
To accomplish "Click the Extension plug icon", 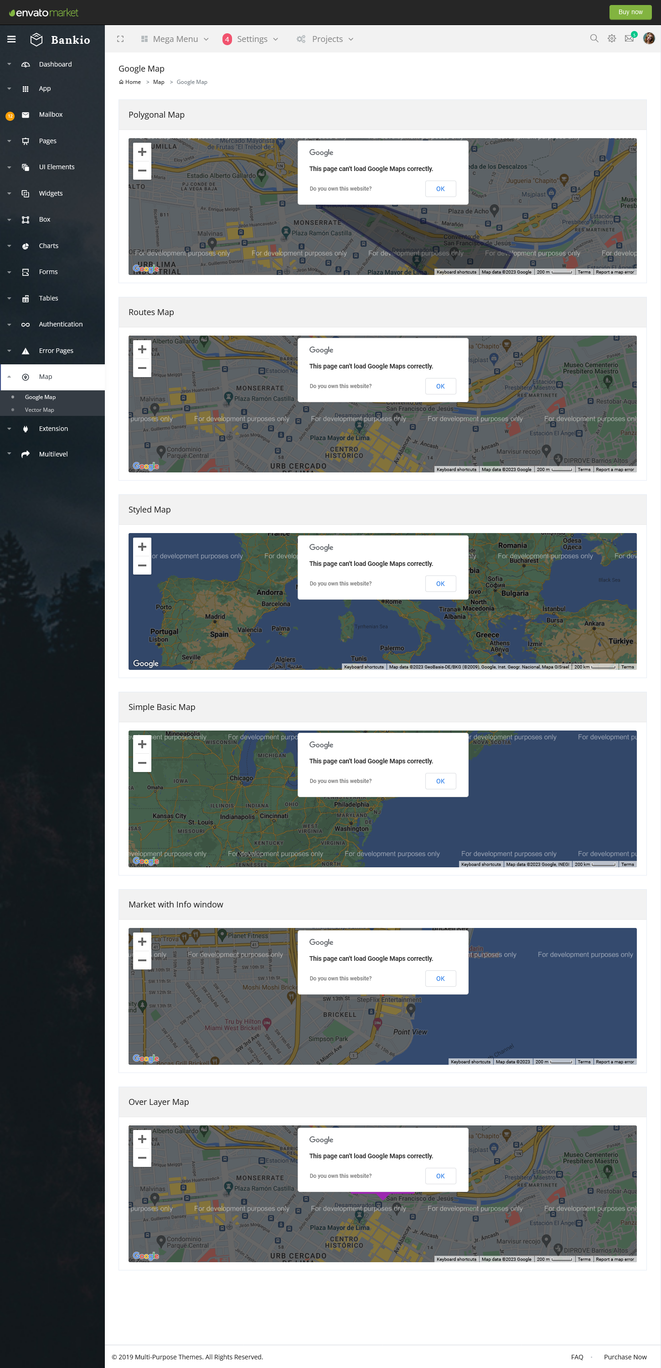I will tap(26, 429).
